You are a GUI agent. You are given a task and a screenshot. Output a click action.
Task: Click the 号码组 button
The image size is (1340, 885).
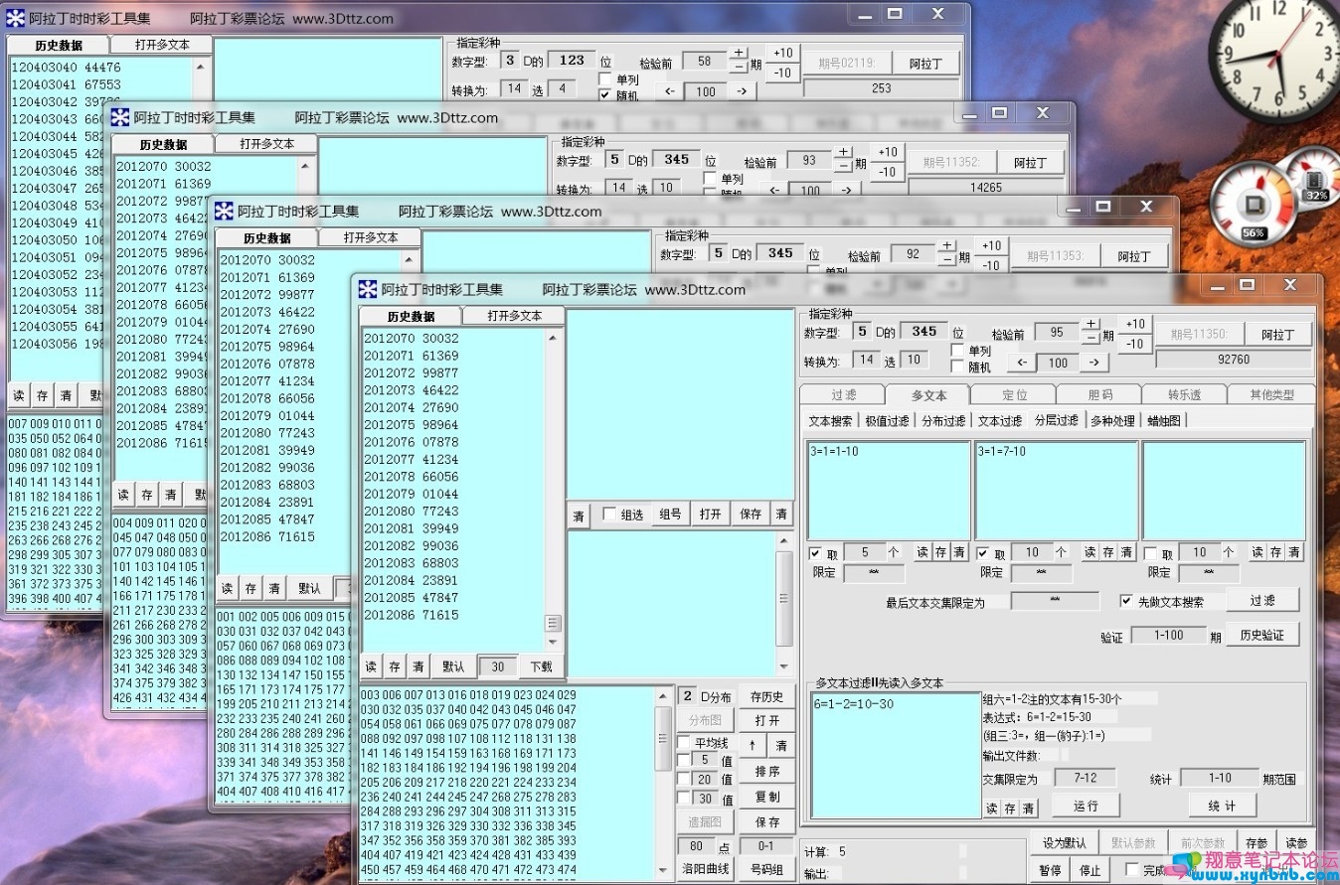coord(766,869)
